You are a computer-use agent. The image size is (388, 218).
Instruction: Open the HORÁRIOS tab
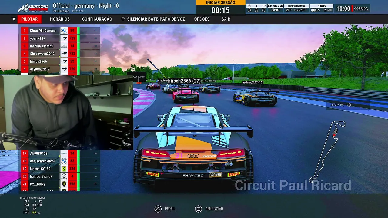pyautogui.click(x=60, y=19)
